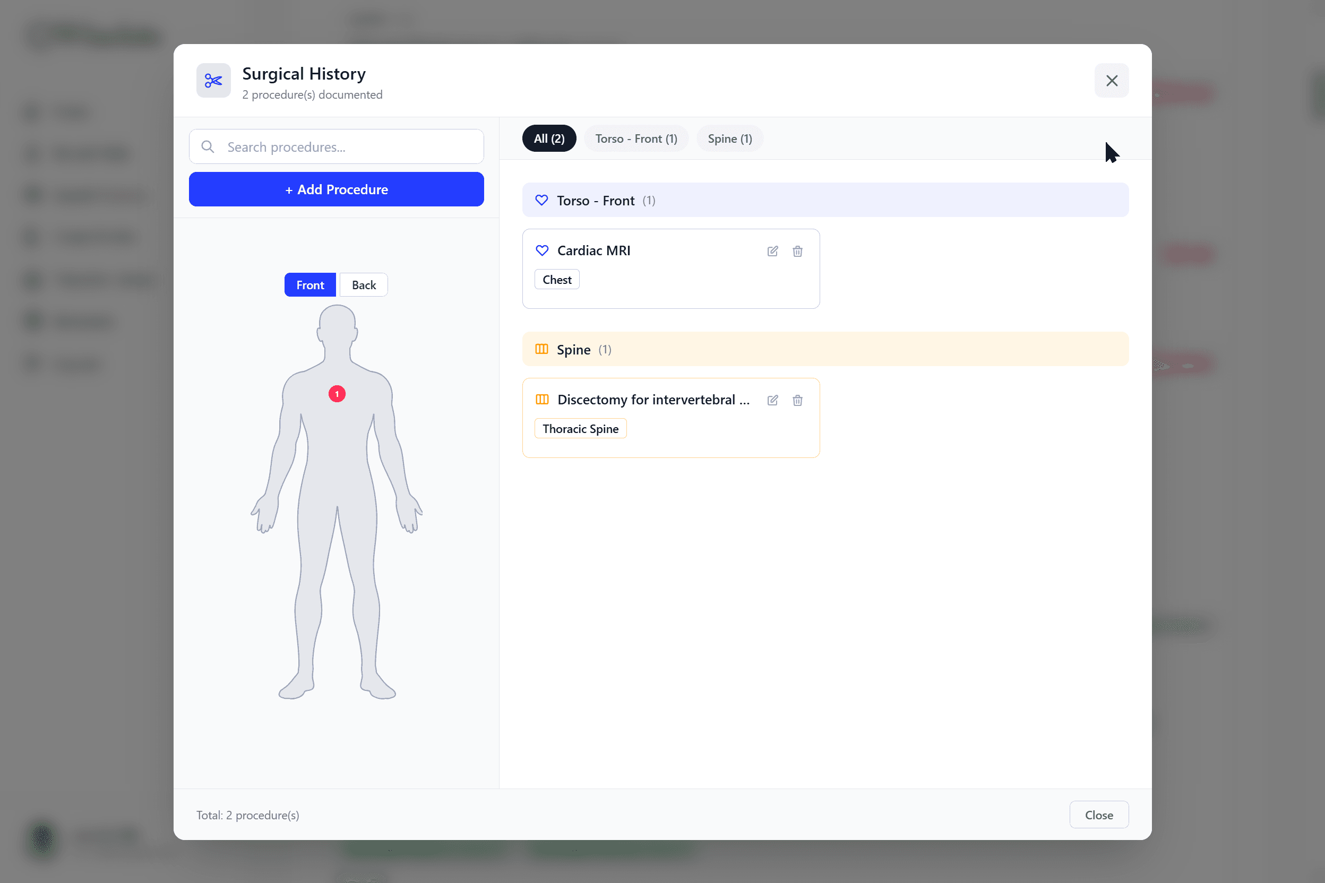Open the edit icon for Discectomy procedure
Screen dimensions: 1325x883
772,400
